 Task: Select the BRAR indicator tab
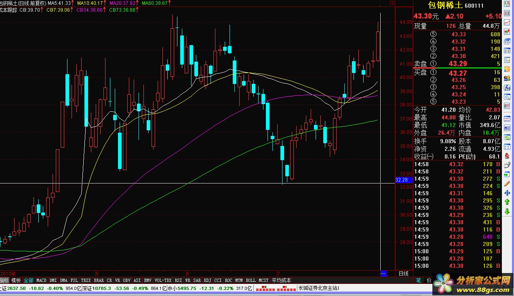pos(99,280)
